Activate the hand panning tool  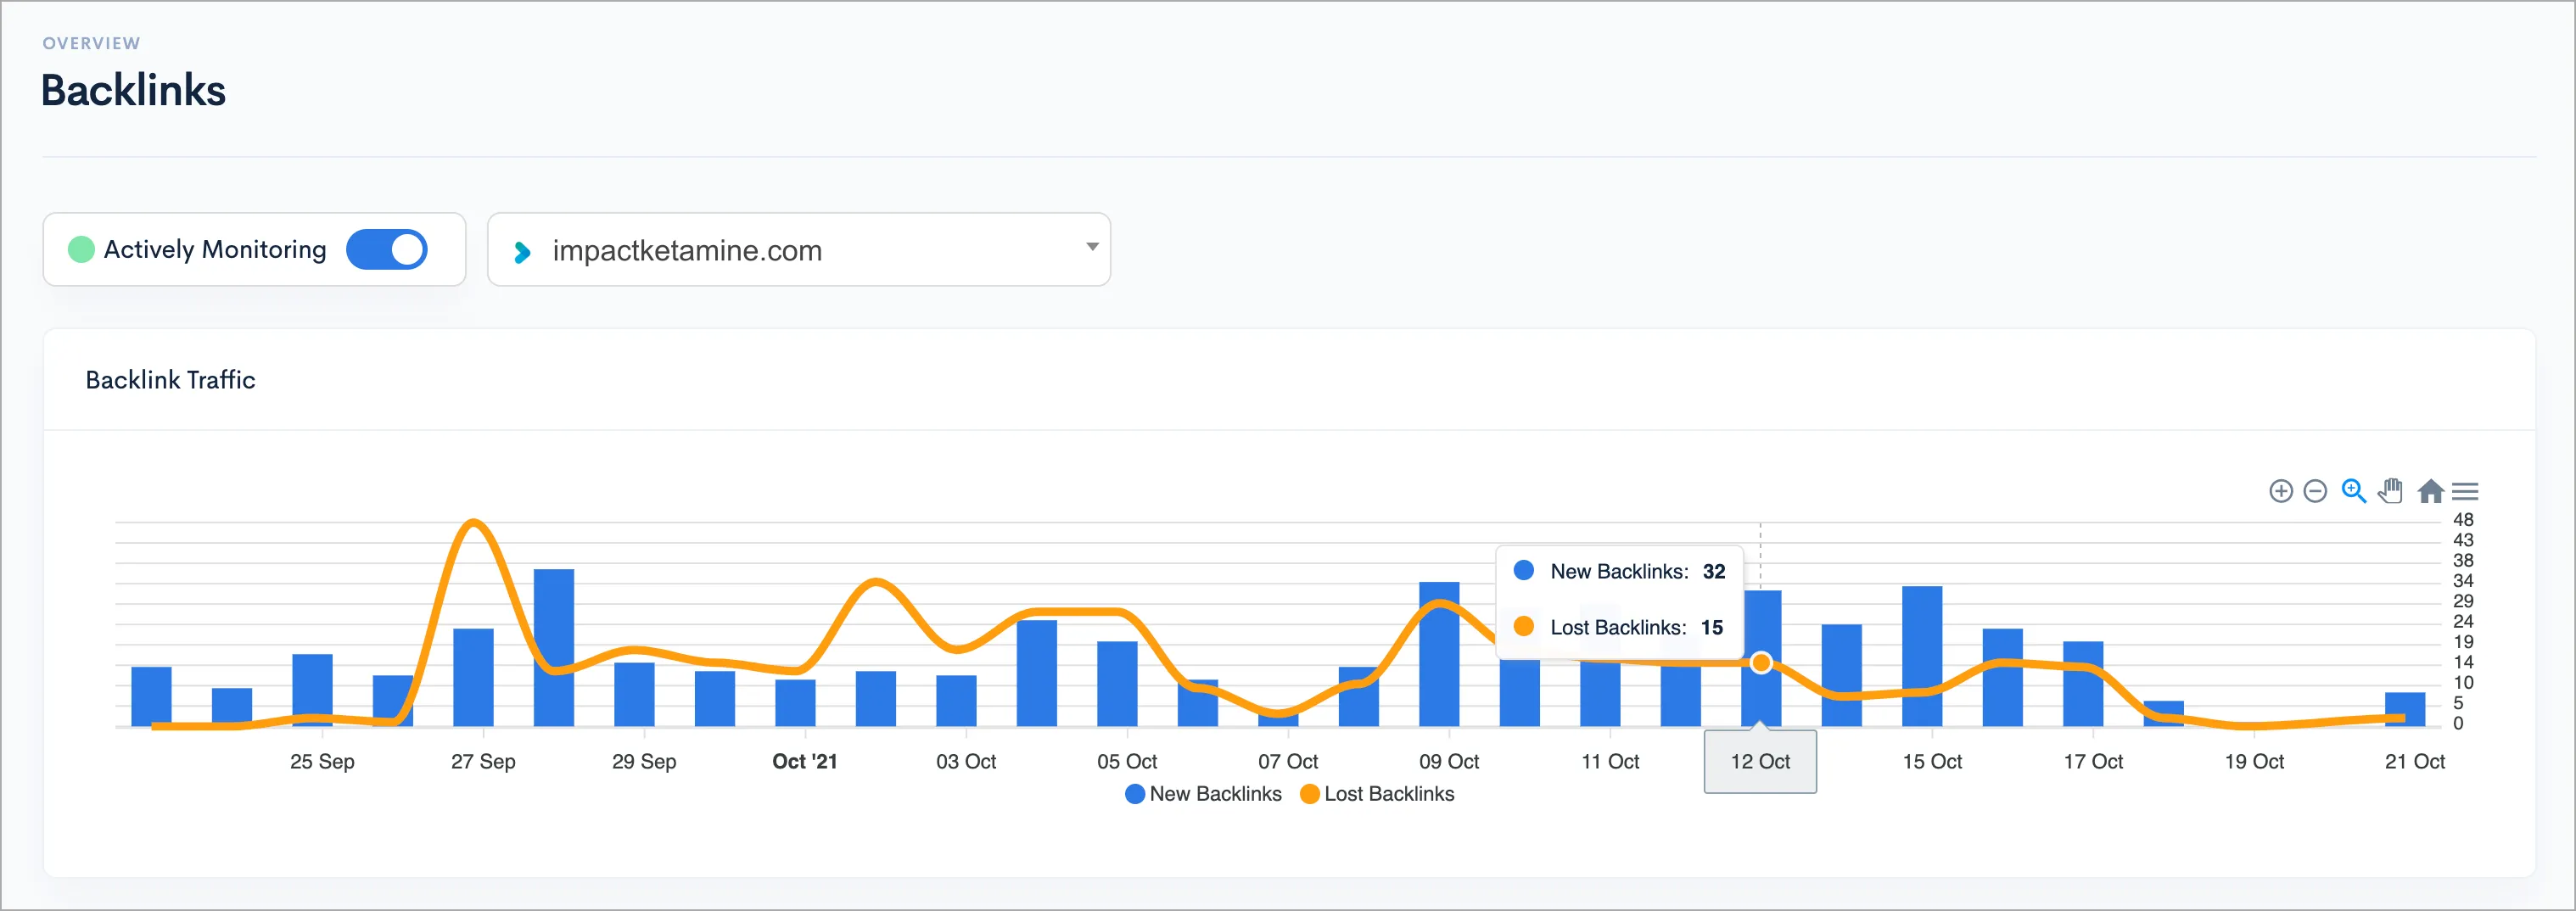(2390, 491)
